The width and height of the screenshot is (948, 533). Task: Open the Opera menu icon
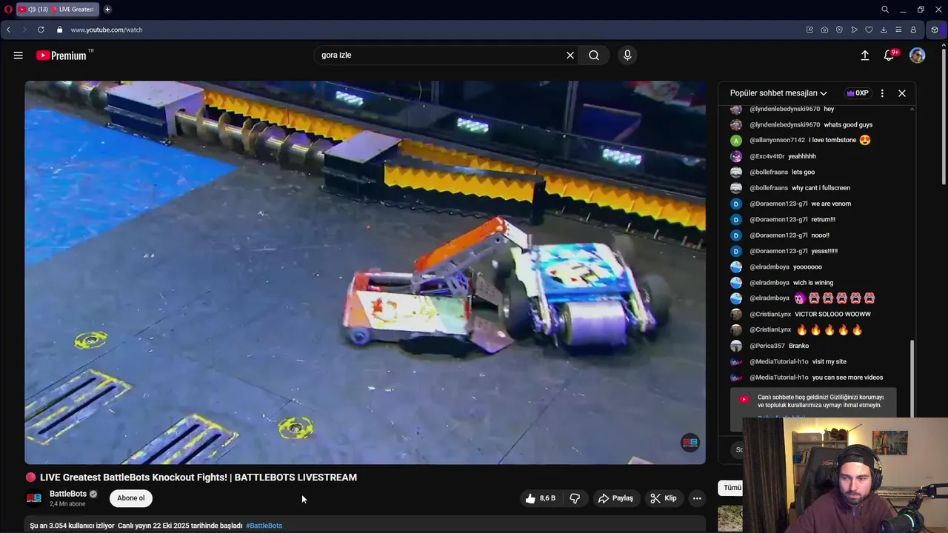8,10
